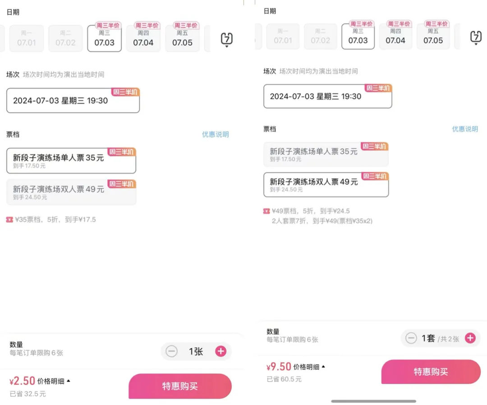The image size is (487, 405).
Task: Tap the coupon icon beside ¥49票档 discount
Action: (x=266, y=211)
